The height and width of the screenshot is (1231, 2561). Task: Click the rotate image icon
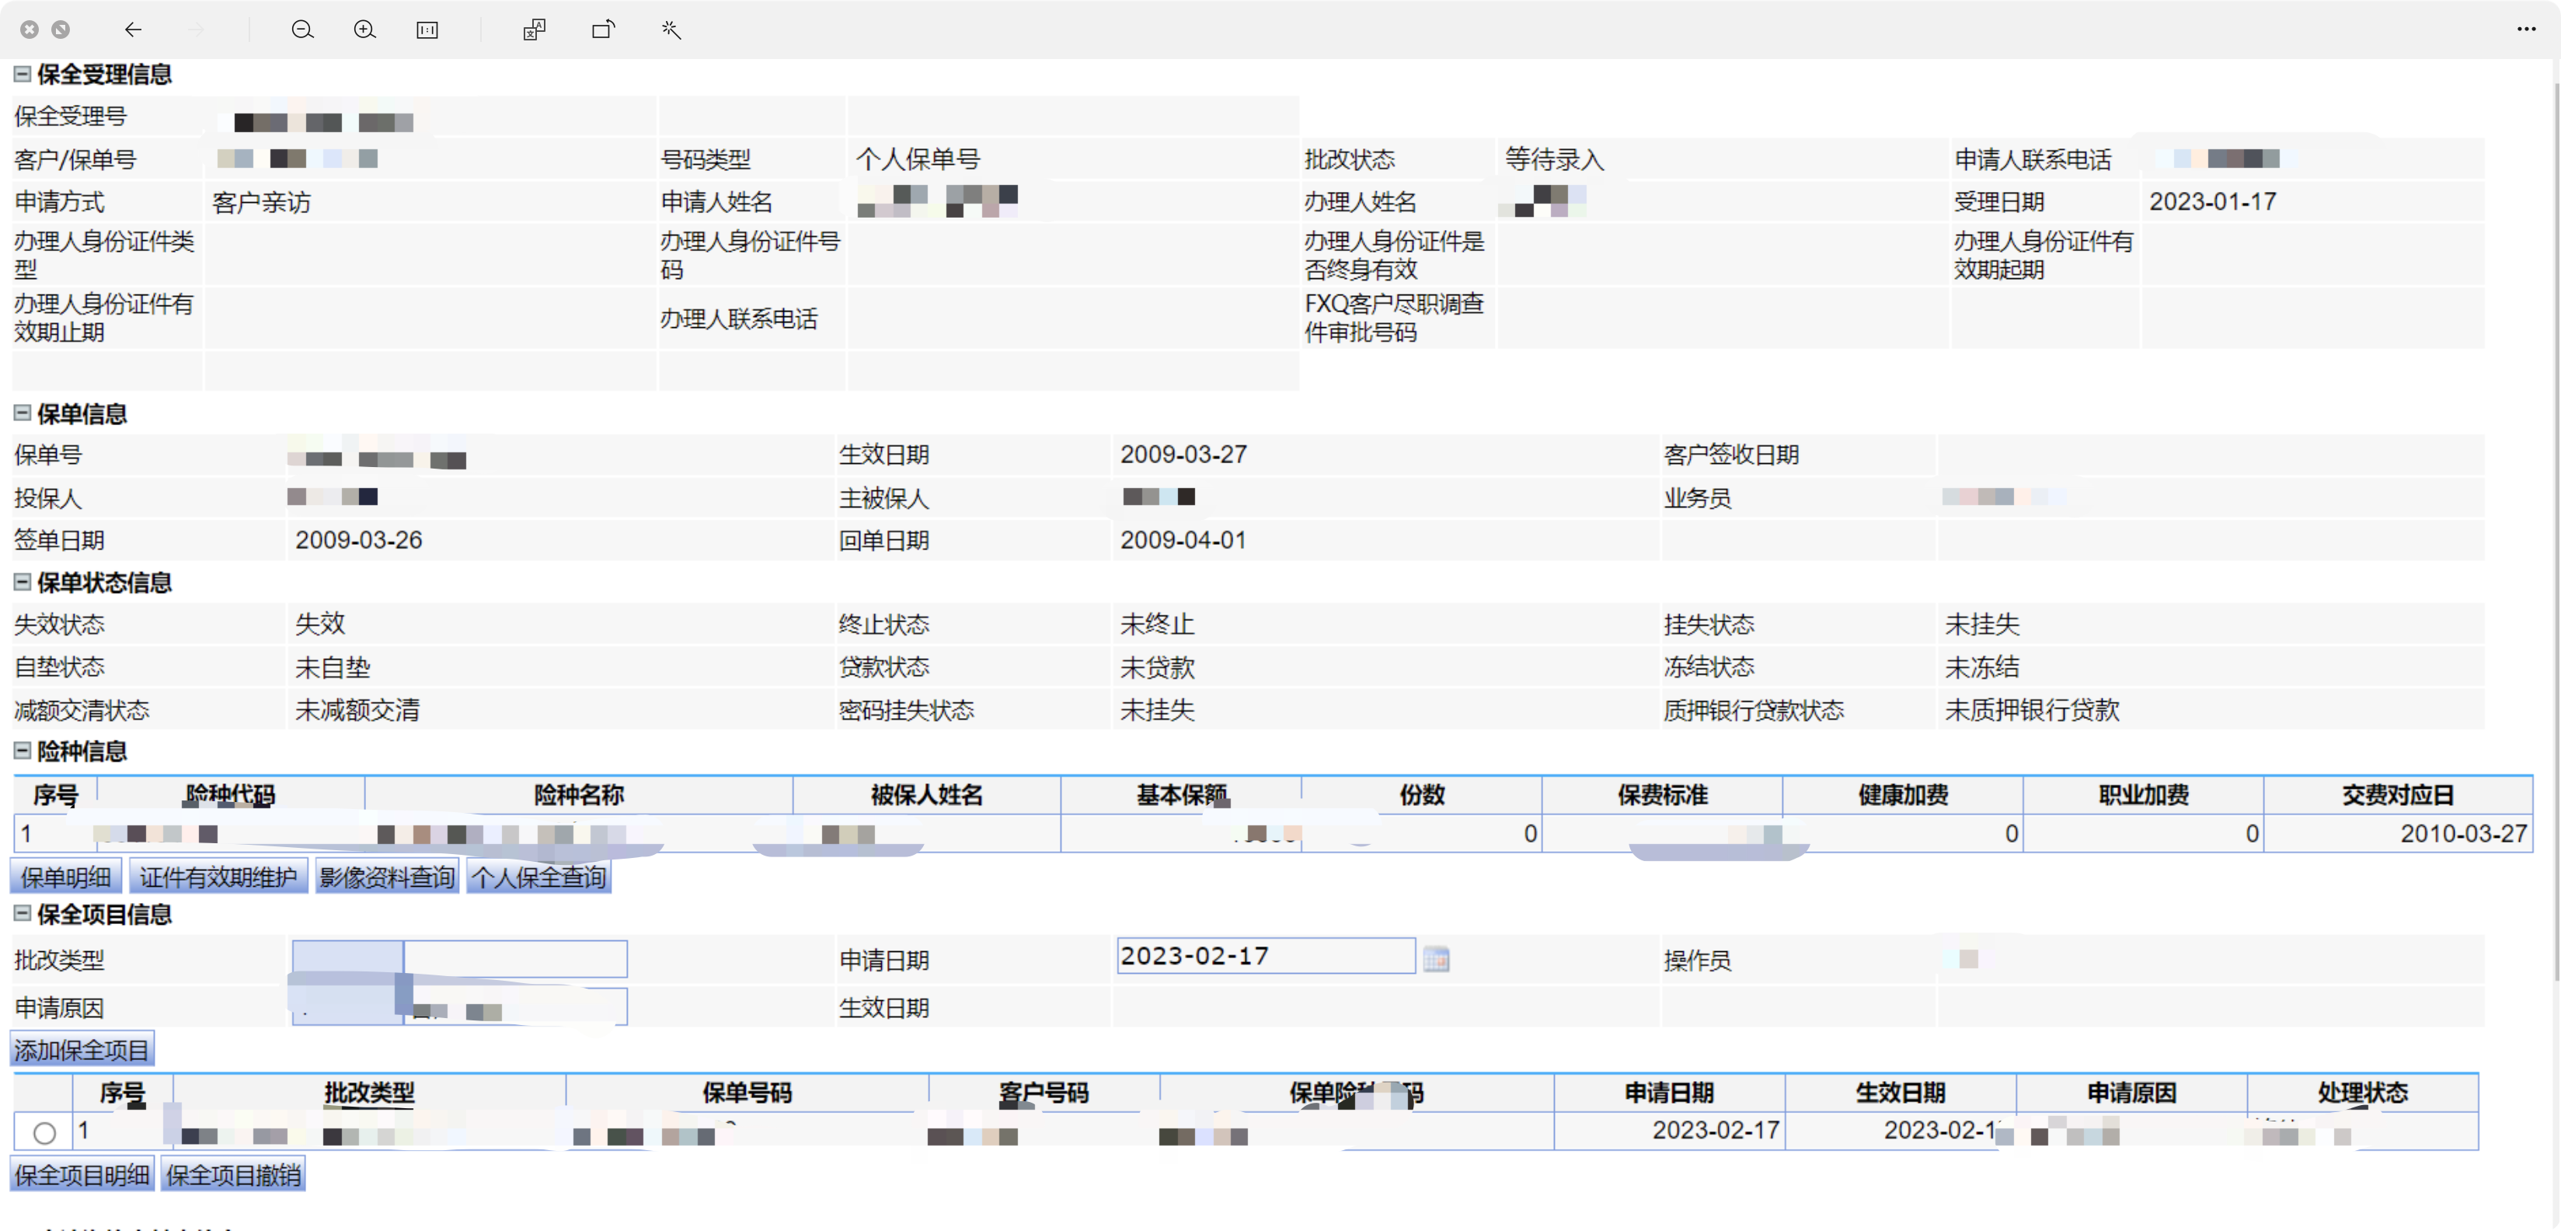click(604, 30)
